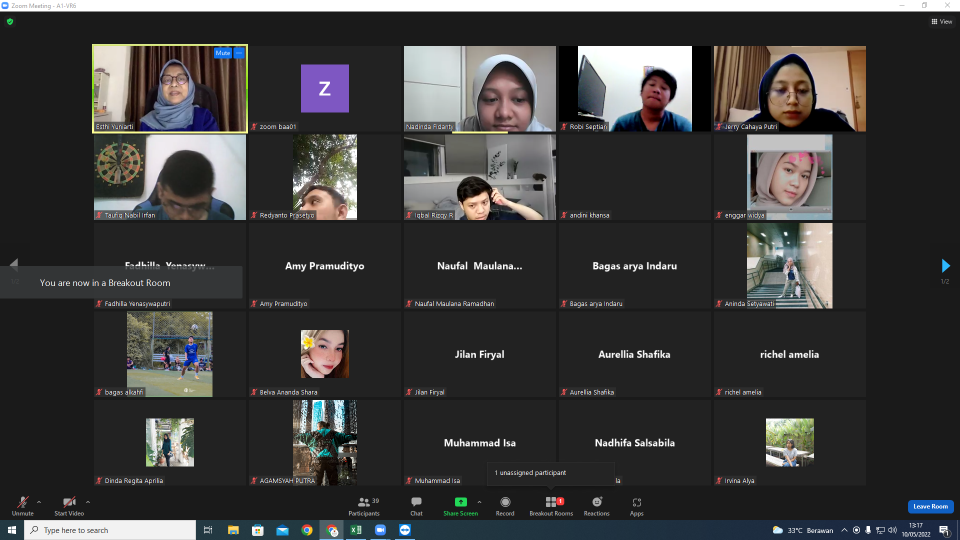This screenshot has height=540, width=960.
Task: Click the richel amelia name tile
Action: point(790,354)
